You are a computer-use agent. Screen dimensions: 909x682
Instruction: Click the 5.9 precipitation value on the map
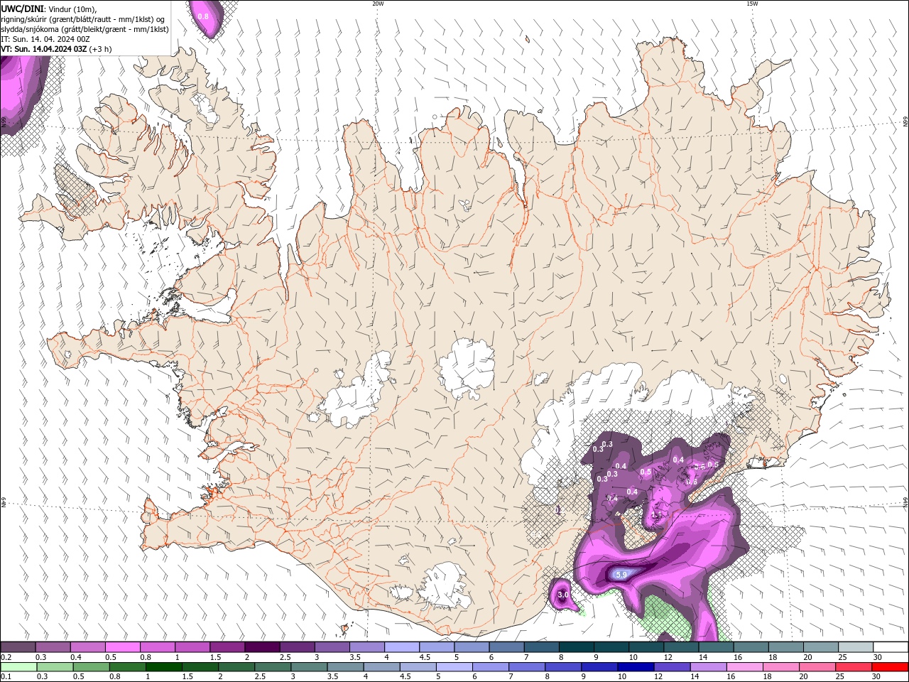point(621,575)
